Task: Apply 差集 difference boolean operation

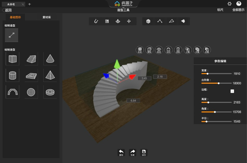Action: 207,50
